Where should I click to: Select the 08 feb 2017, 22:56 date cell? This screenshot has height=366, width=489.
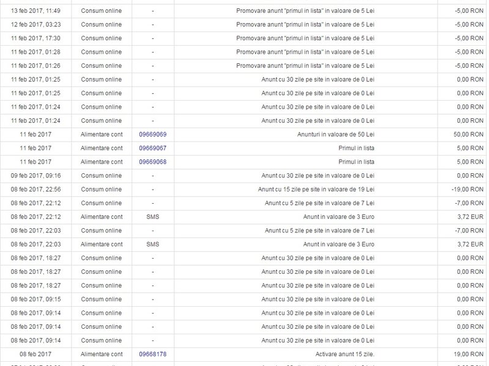(35, 189)
